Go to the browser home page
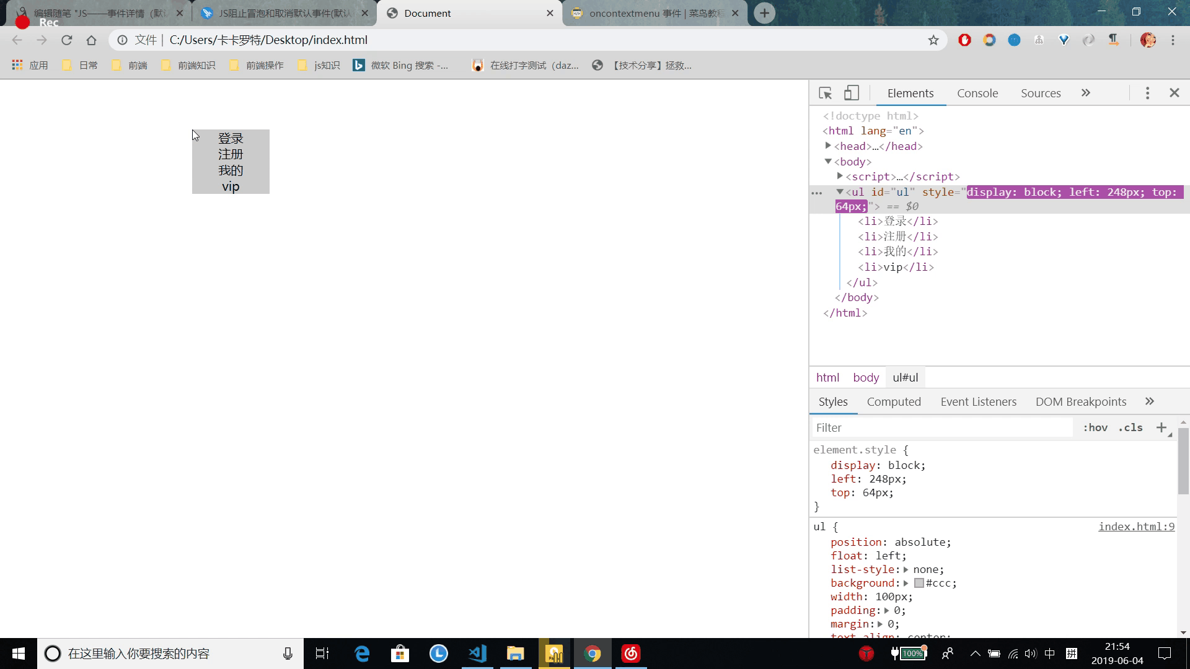 pos(91,40)
